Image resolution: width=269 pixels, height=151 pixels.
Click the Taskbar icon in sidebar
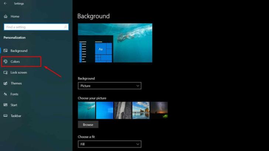[6, 116]
